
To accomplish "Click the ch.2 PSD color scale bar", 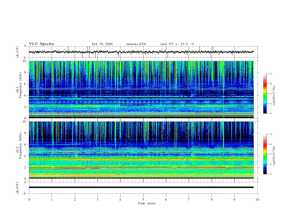I will coord(265,154).
